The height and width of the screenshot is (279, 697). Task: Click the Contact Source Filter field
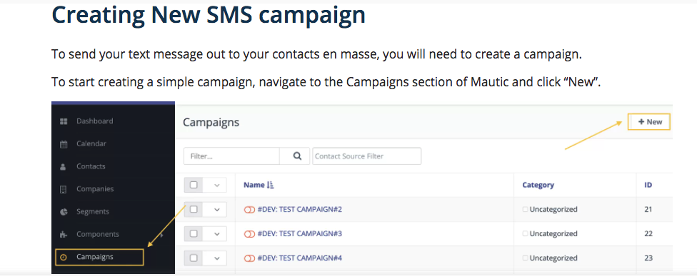[x=367, y=156]
